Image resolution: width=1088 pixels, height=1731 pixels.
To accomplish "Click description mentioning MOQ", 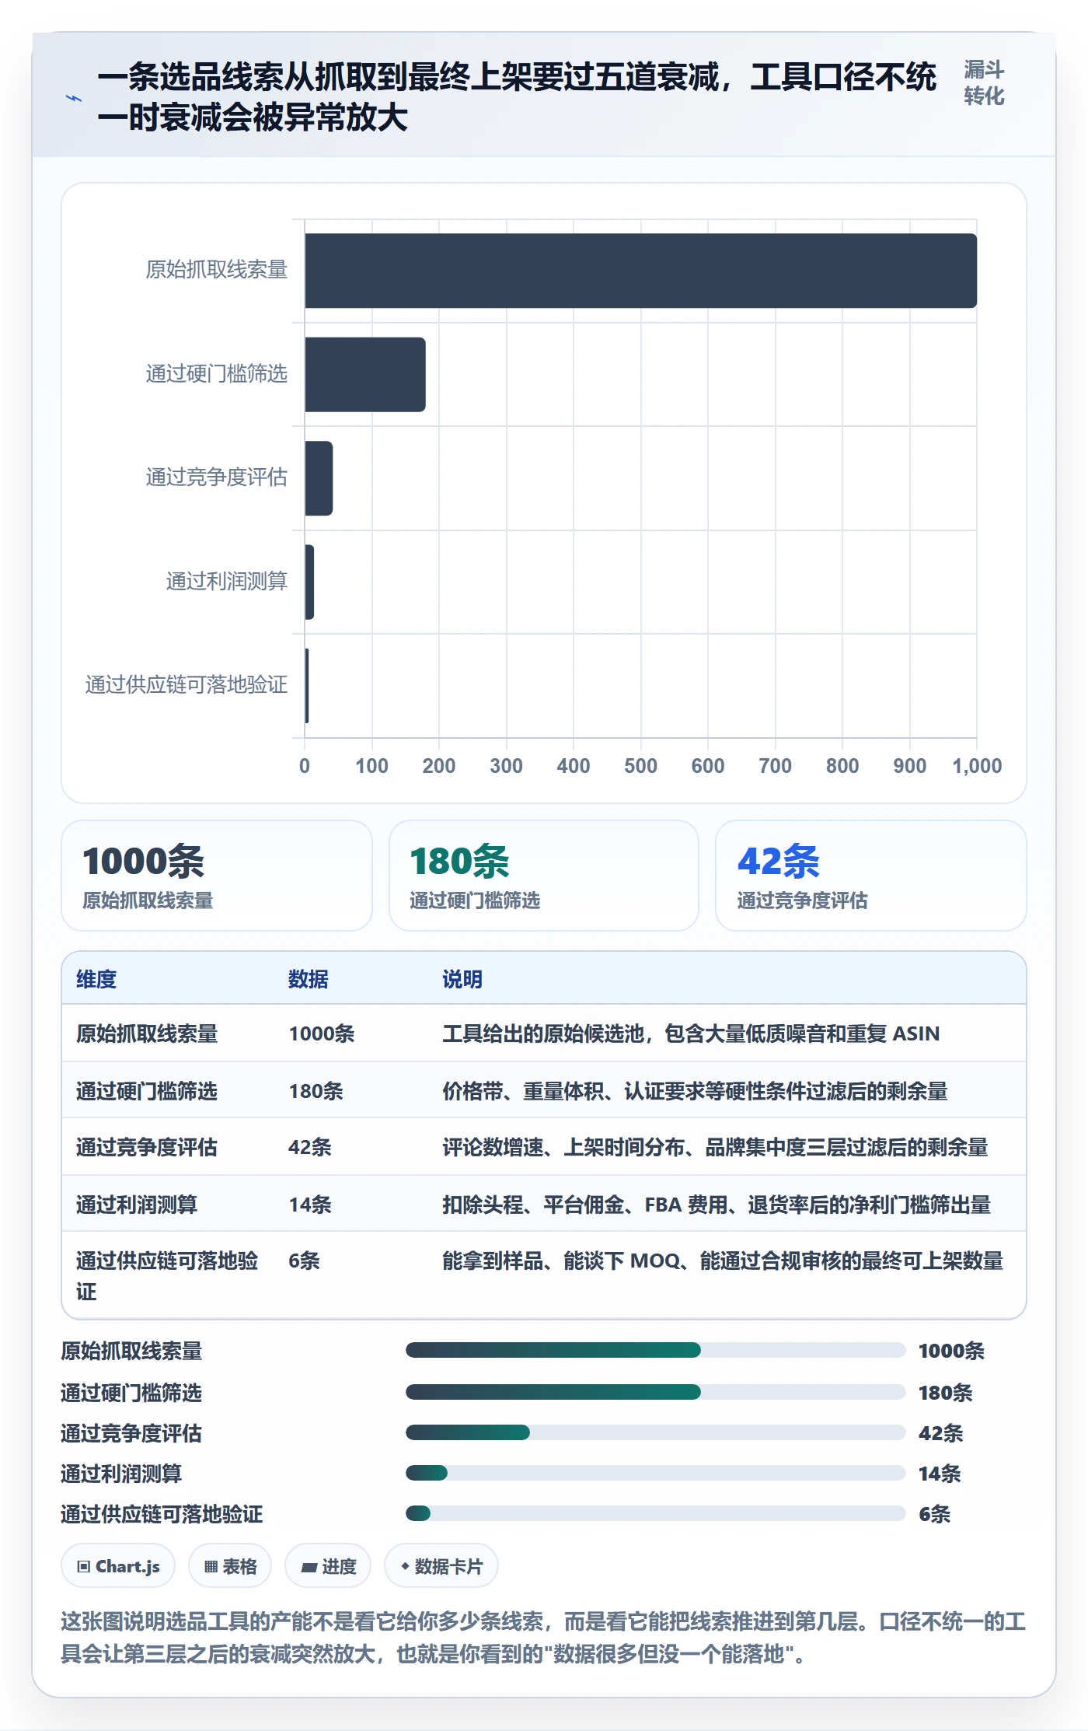I will (723, 1261).
